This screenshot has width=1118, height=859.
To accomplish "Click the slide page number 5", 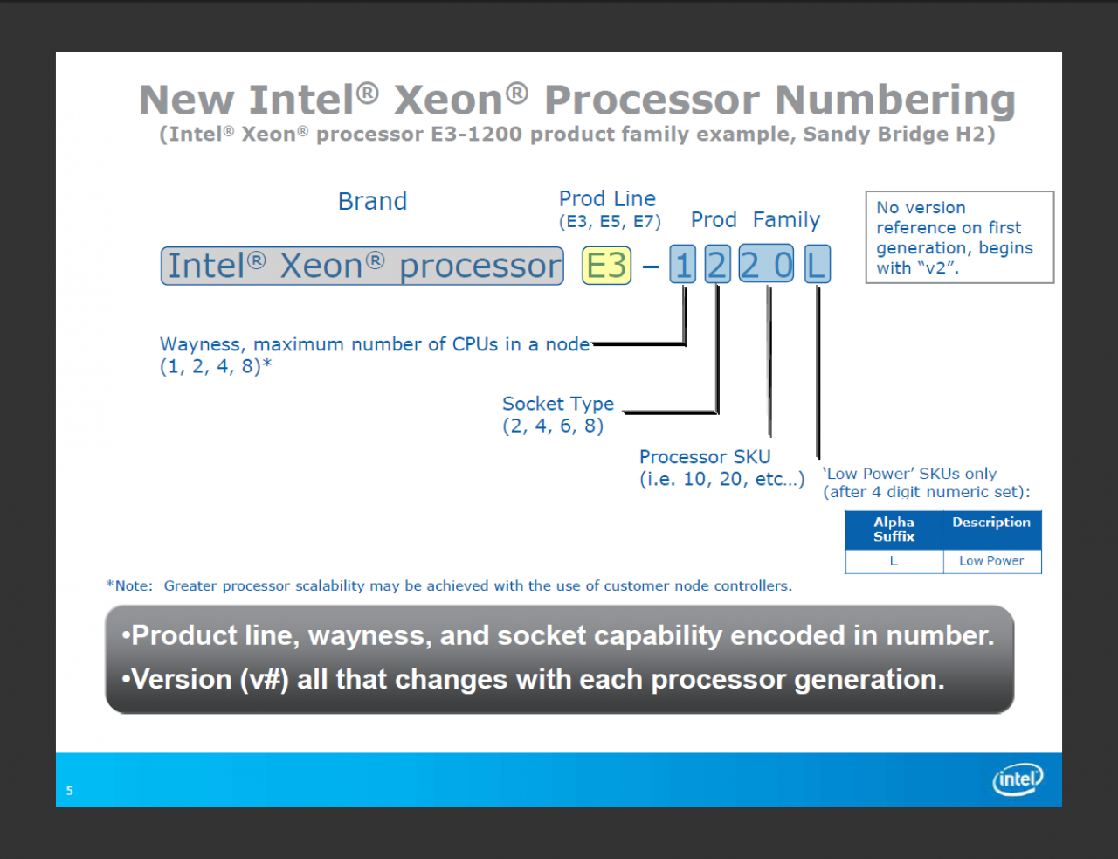I will click(70, 791).
